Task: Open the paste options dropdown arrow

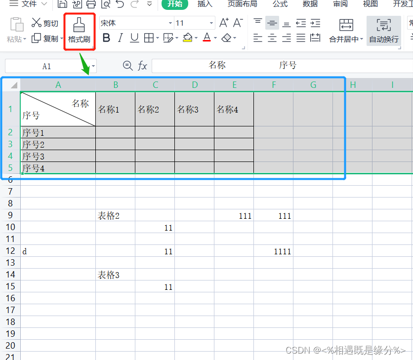Action: click(25, 39)
